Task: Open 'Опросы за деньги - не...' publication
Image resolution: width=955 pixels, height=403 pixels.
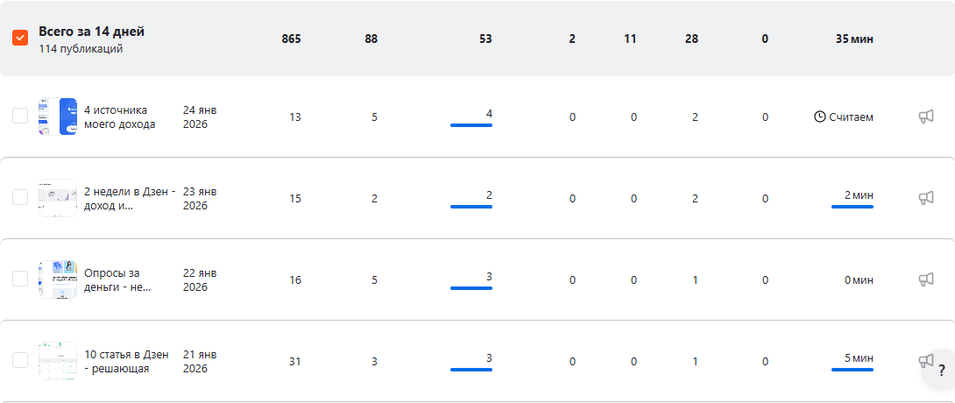Action: 117,279
